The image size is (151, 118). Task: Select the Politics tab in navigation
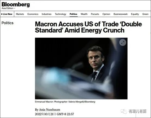73,14
